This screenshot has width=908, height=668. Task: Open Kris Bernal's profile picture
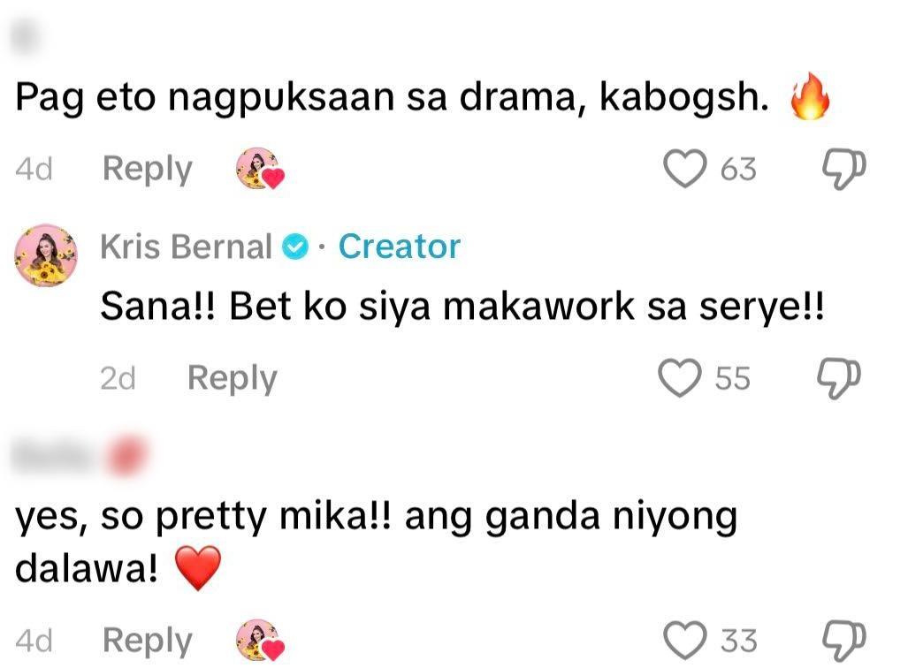click(46, 255)
